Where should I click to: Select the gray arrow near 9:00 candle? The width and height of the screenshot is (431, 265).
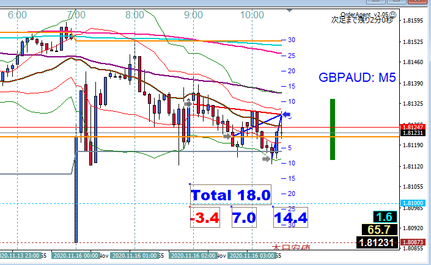pyautogui.click(x=188, y=104)
